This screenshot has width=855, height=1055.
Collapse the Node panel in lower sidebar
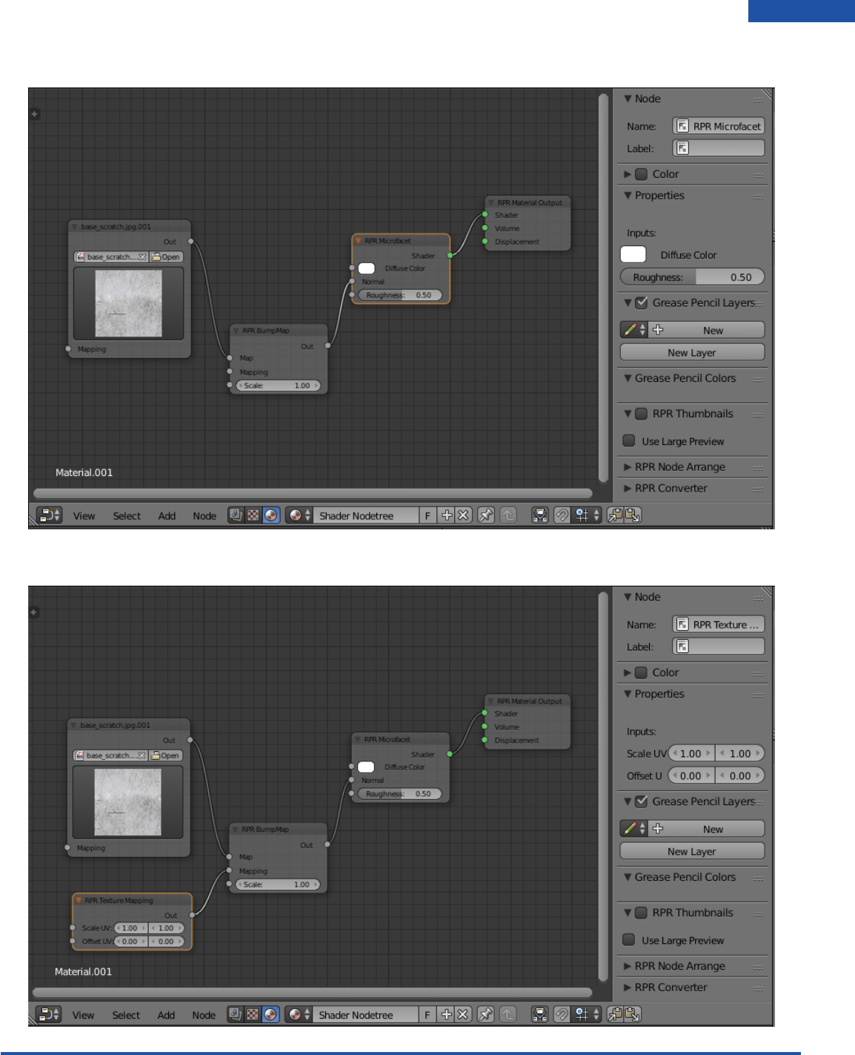click(x=628, y=597)
